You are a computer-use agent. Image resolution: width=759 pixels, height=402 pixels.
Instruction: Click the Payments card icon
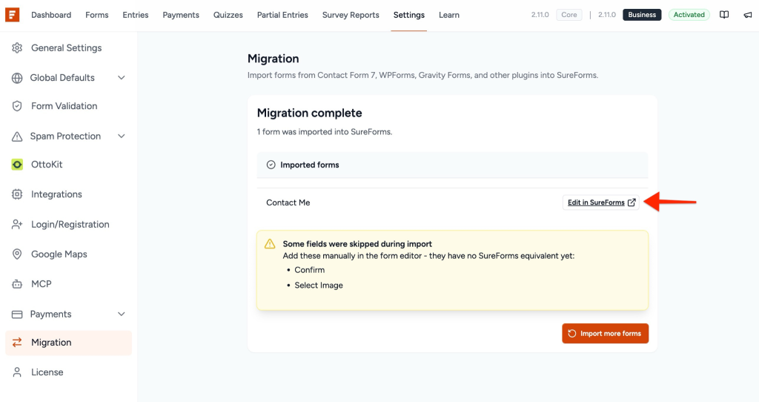pyautogui.click(x=17, y=314)
